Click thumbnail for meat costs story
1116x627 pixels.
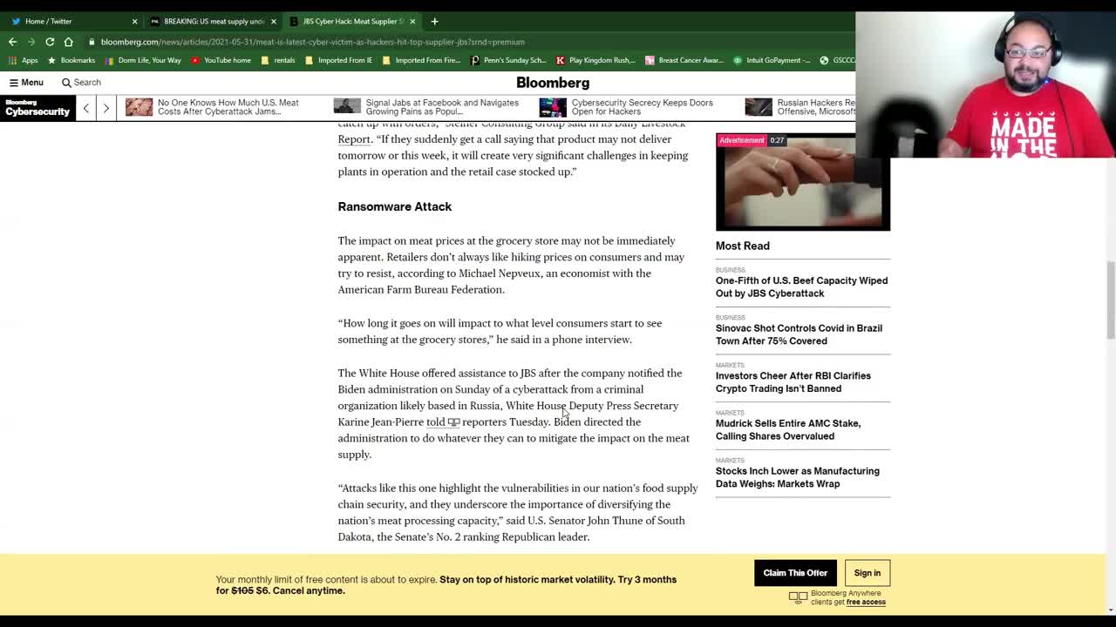tap(139, 107)
